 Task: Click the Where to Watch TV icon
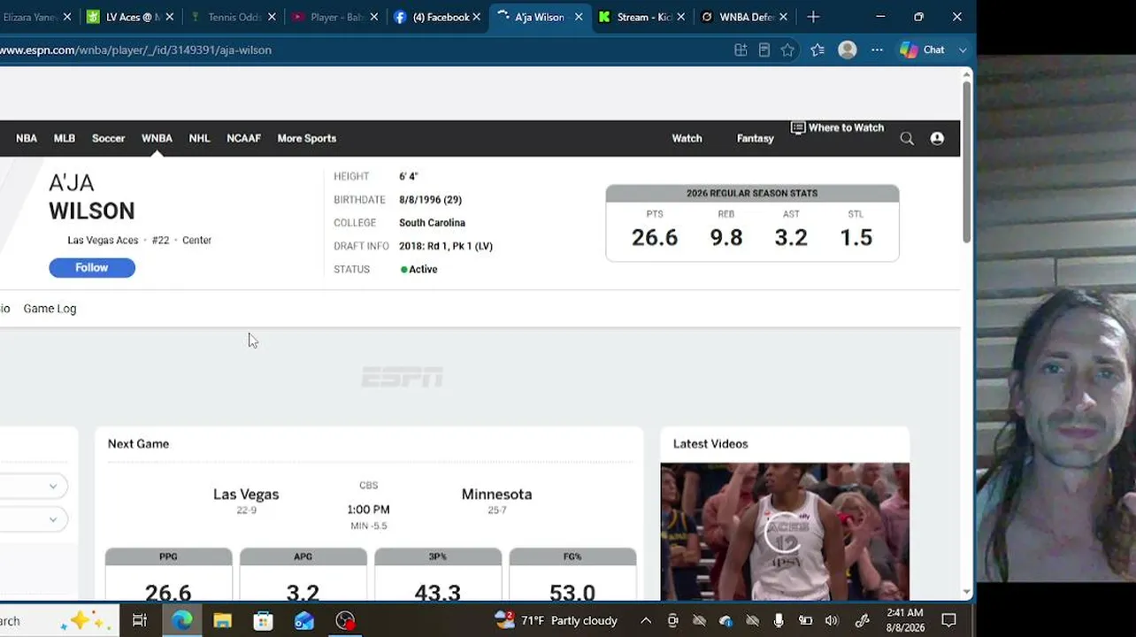tap(798, 128)
